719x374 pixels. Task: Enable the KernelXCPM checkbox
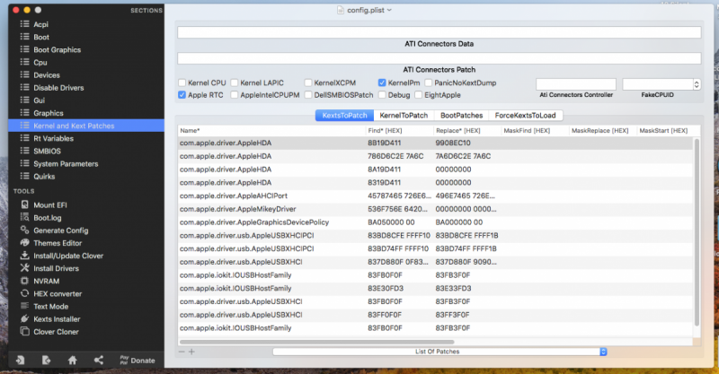click(308, 83)
